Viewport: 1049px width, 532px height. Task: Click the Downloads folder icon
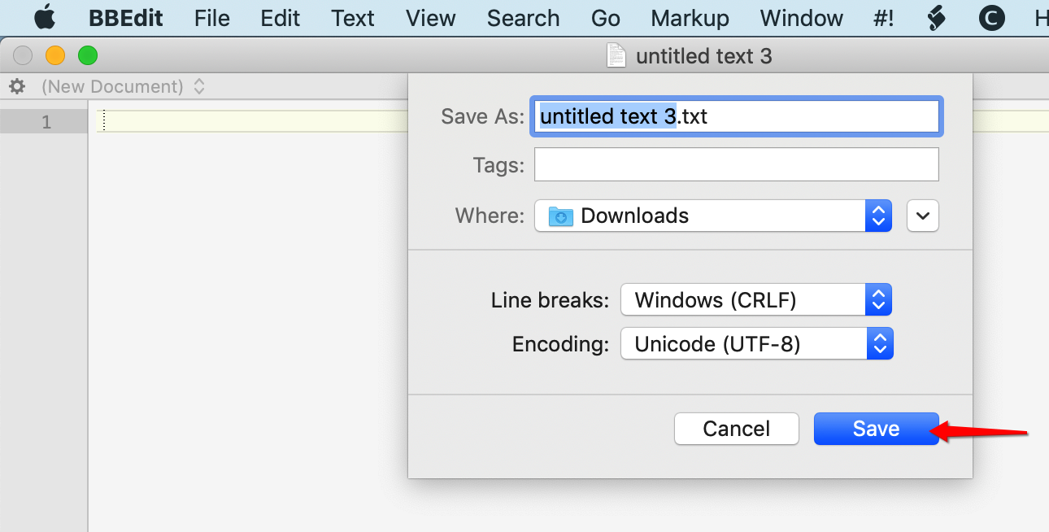click(x=560, y=216)
